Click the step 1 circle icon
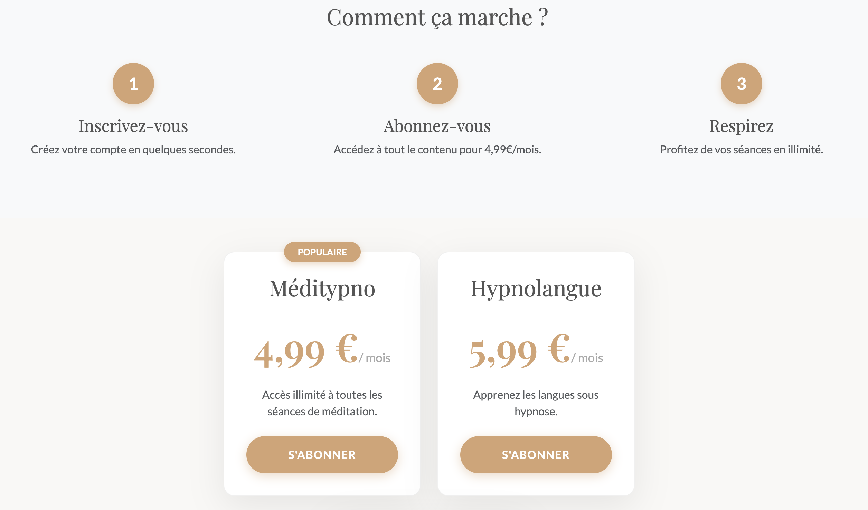 [x=133, y=84]
